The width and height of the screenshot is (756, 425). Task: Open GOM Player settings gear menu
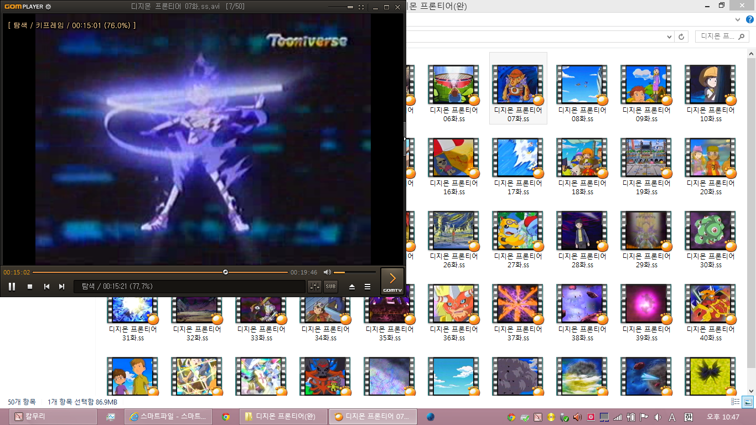(48, 7)
